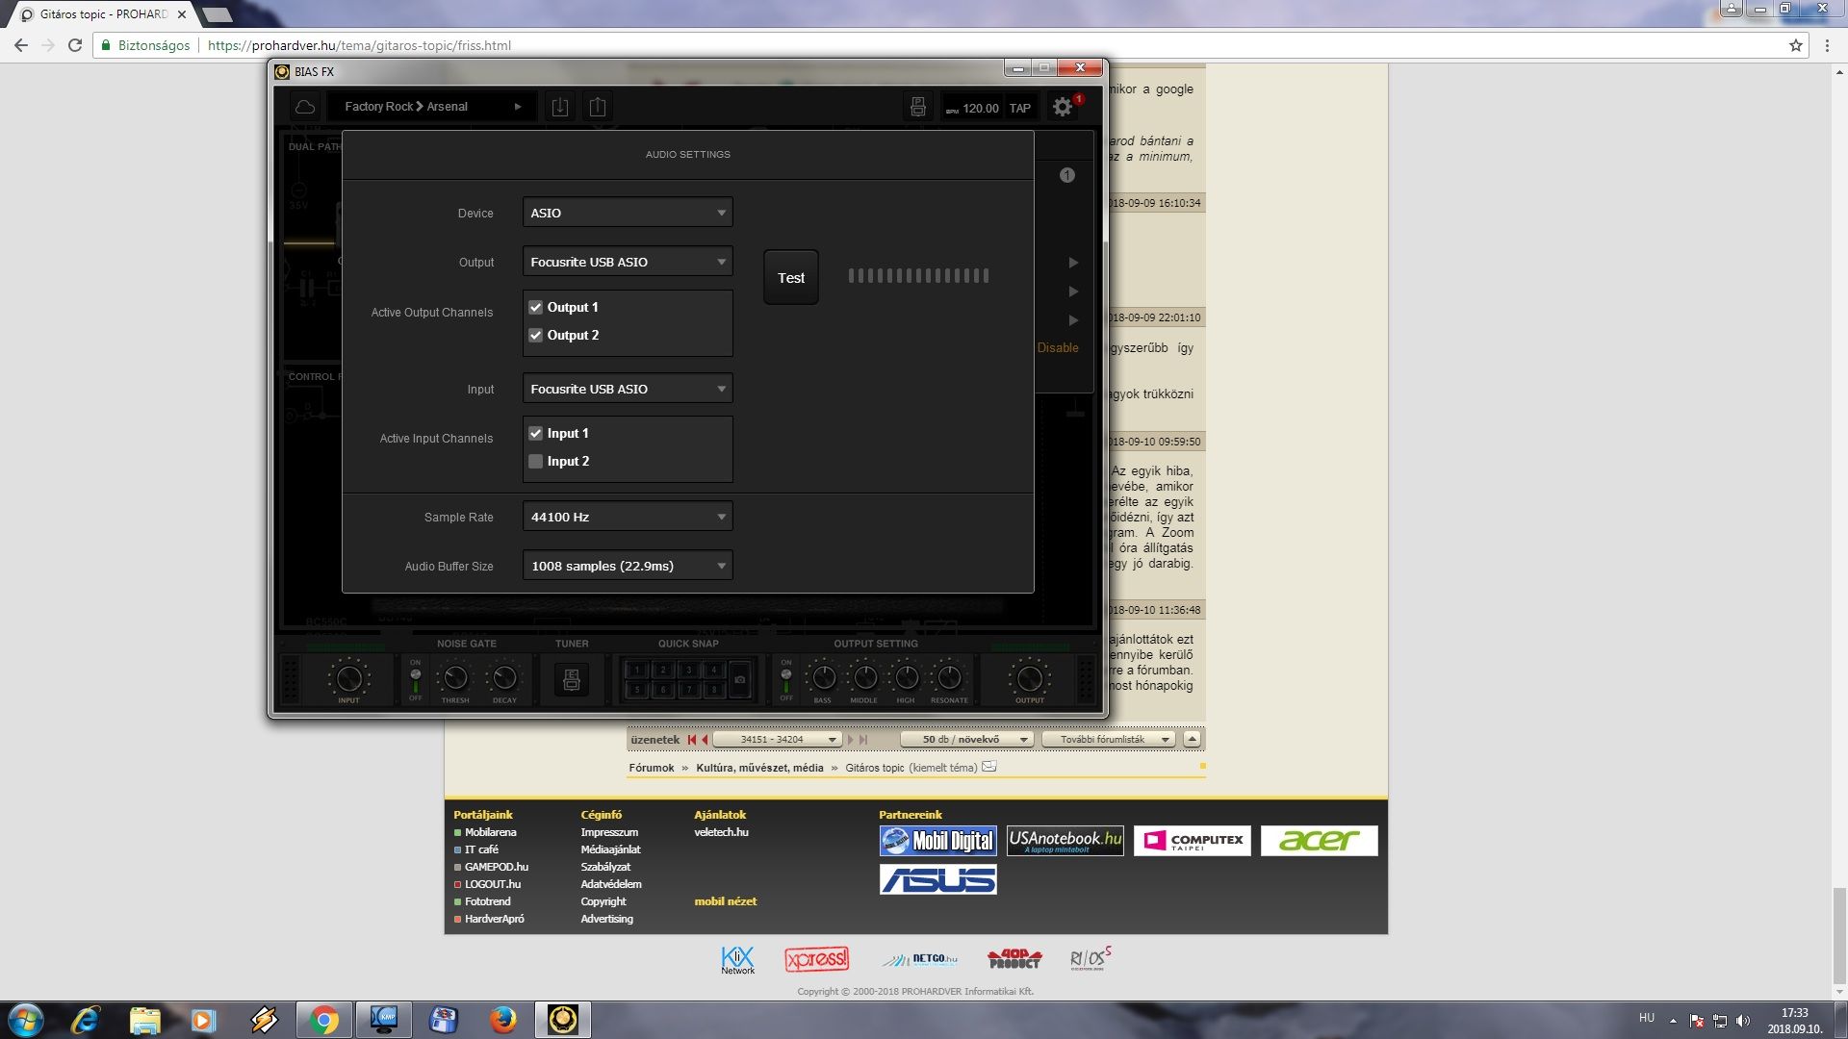The image size is (1848, 1039).
Task: Click the Output knob in the bottom panel
Action: (1029, 678)
